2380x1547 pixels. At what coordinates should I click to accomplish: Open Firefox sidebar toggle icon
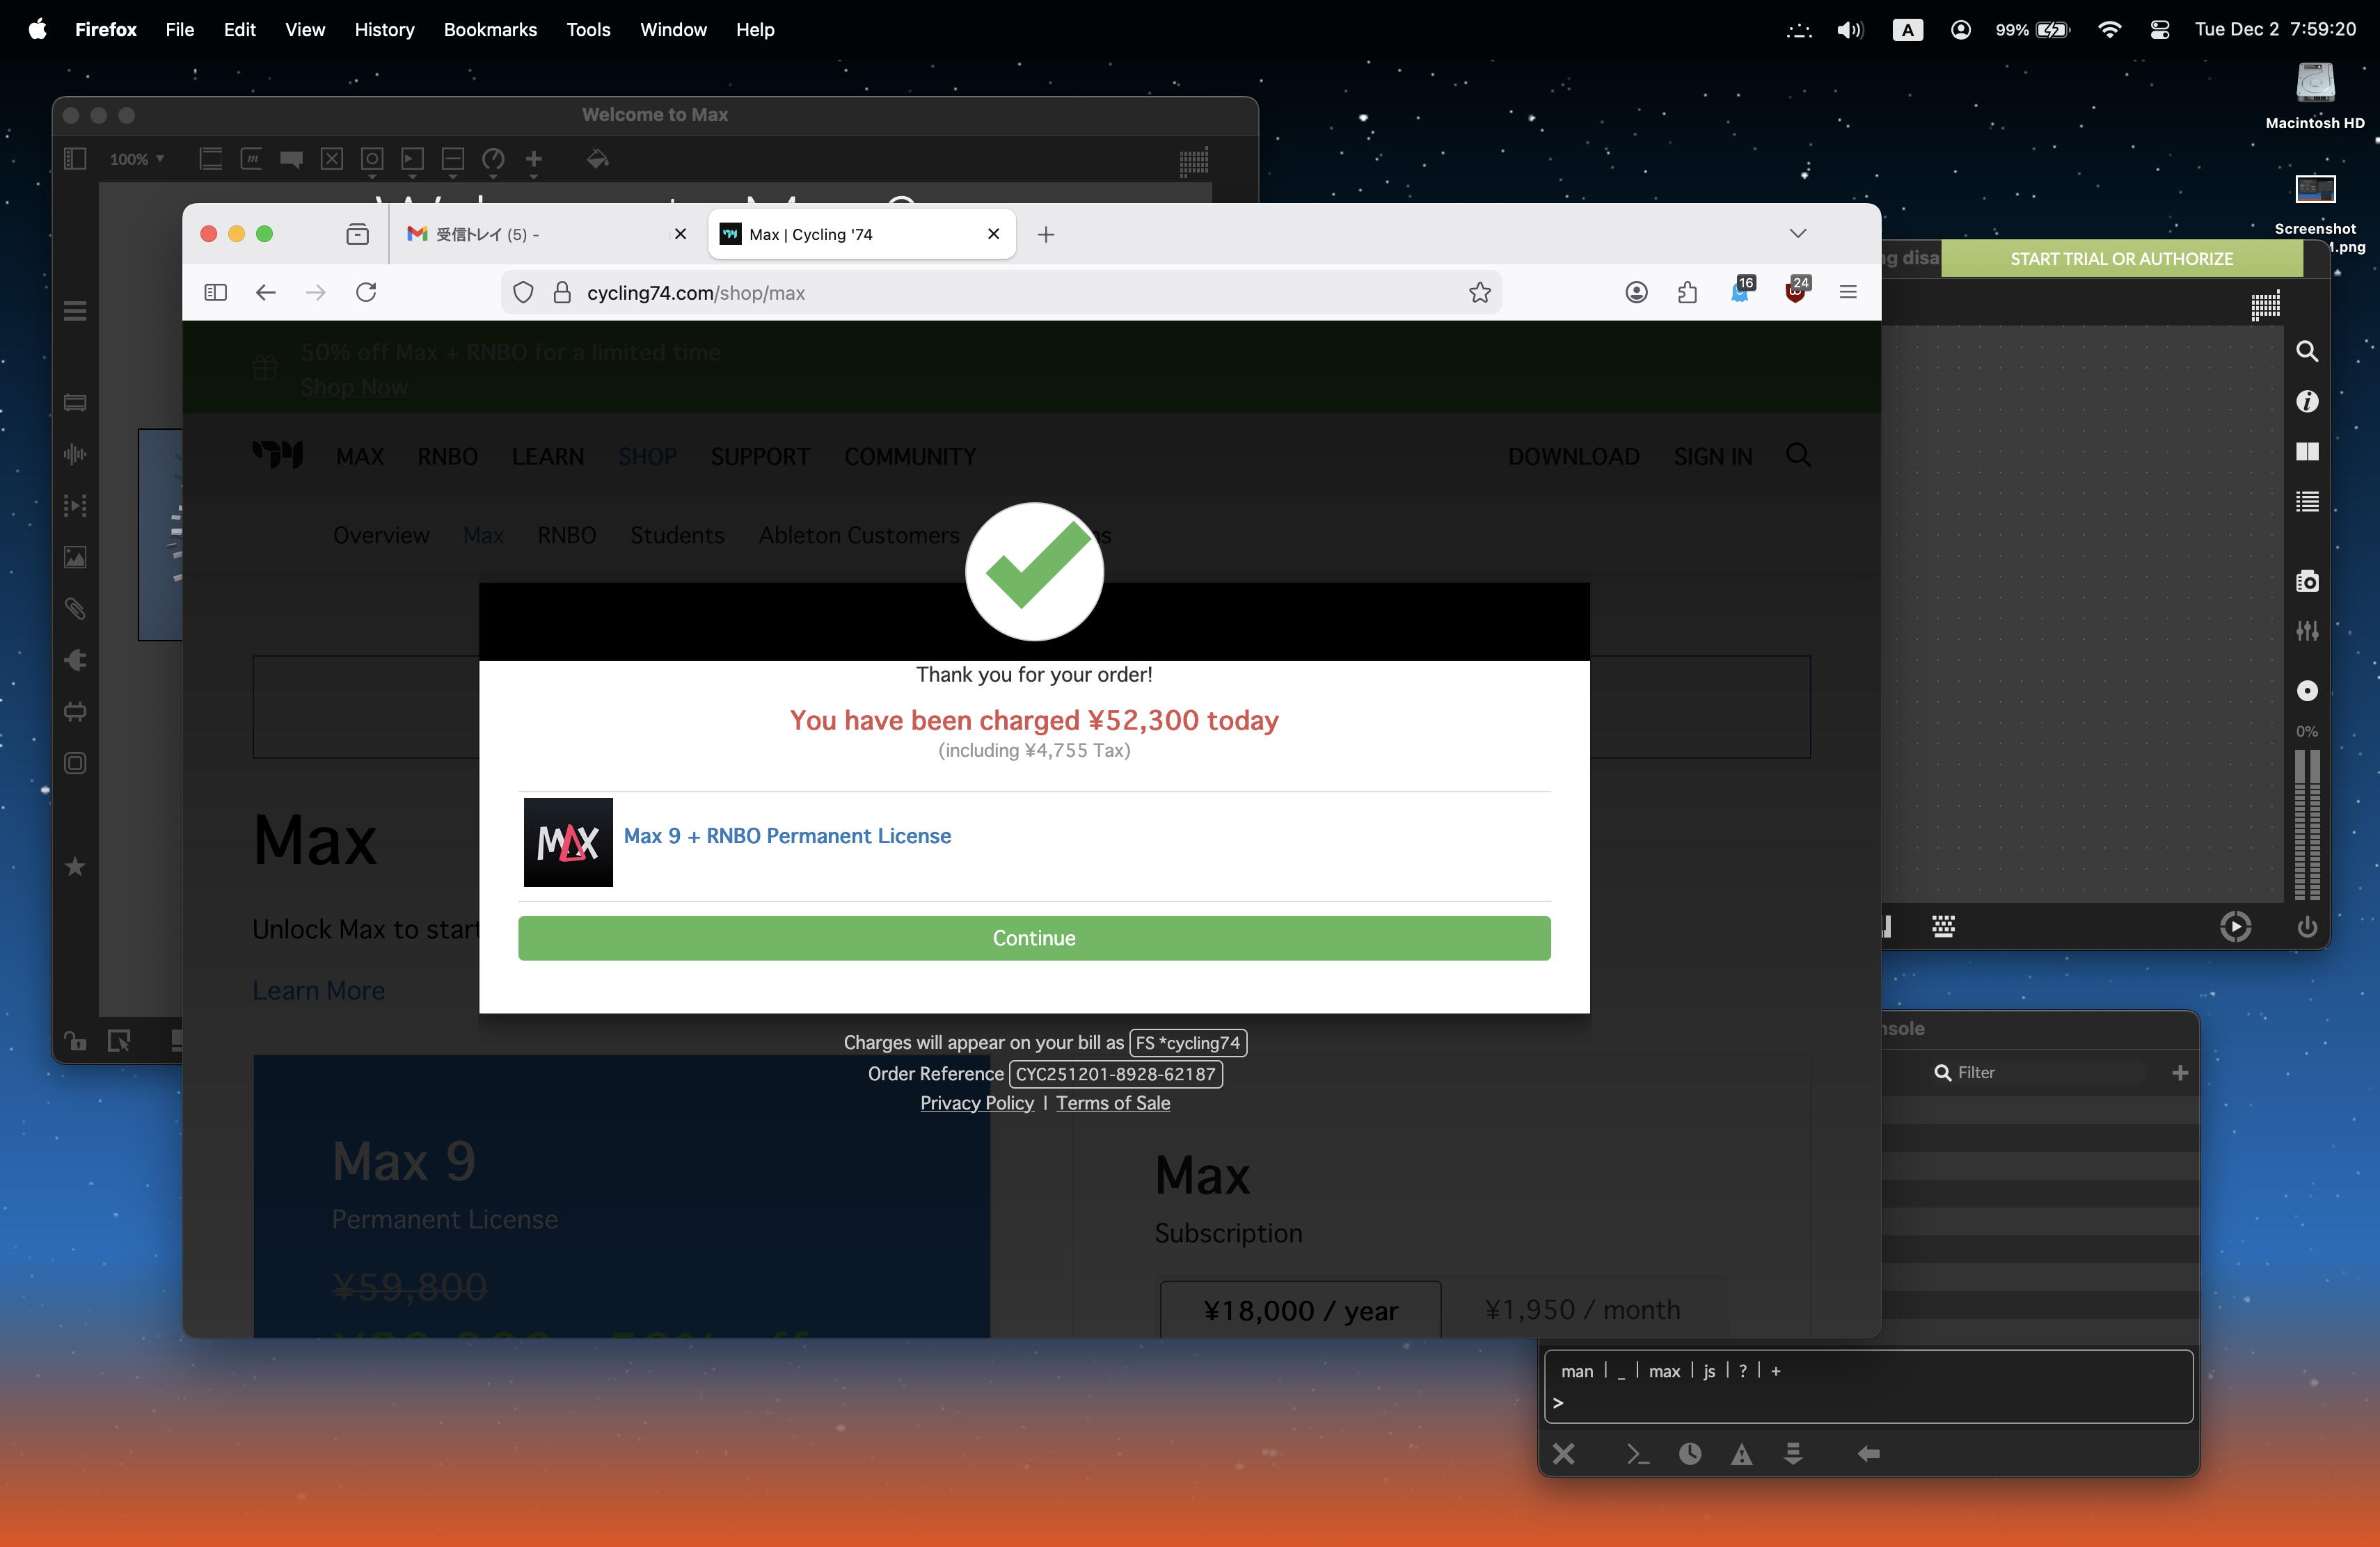click(215, 292)
